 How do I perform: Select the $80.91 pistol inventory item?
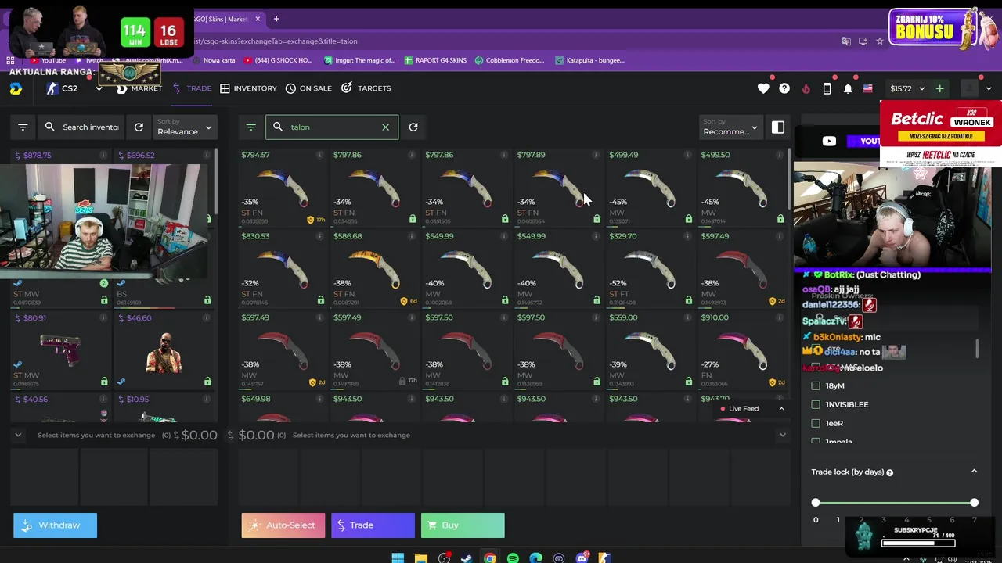coord(60,351)
